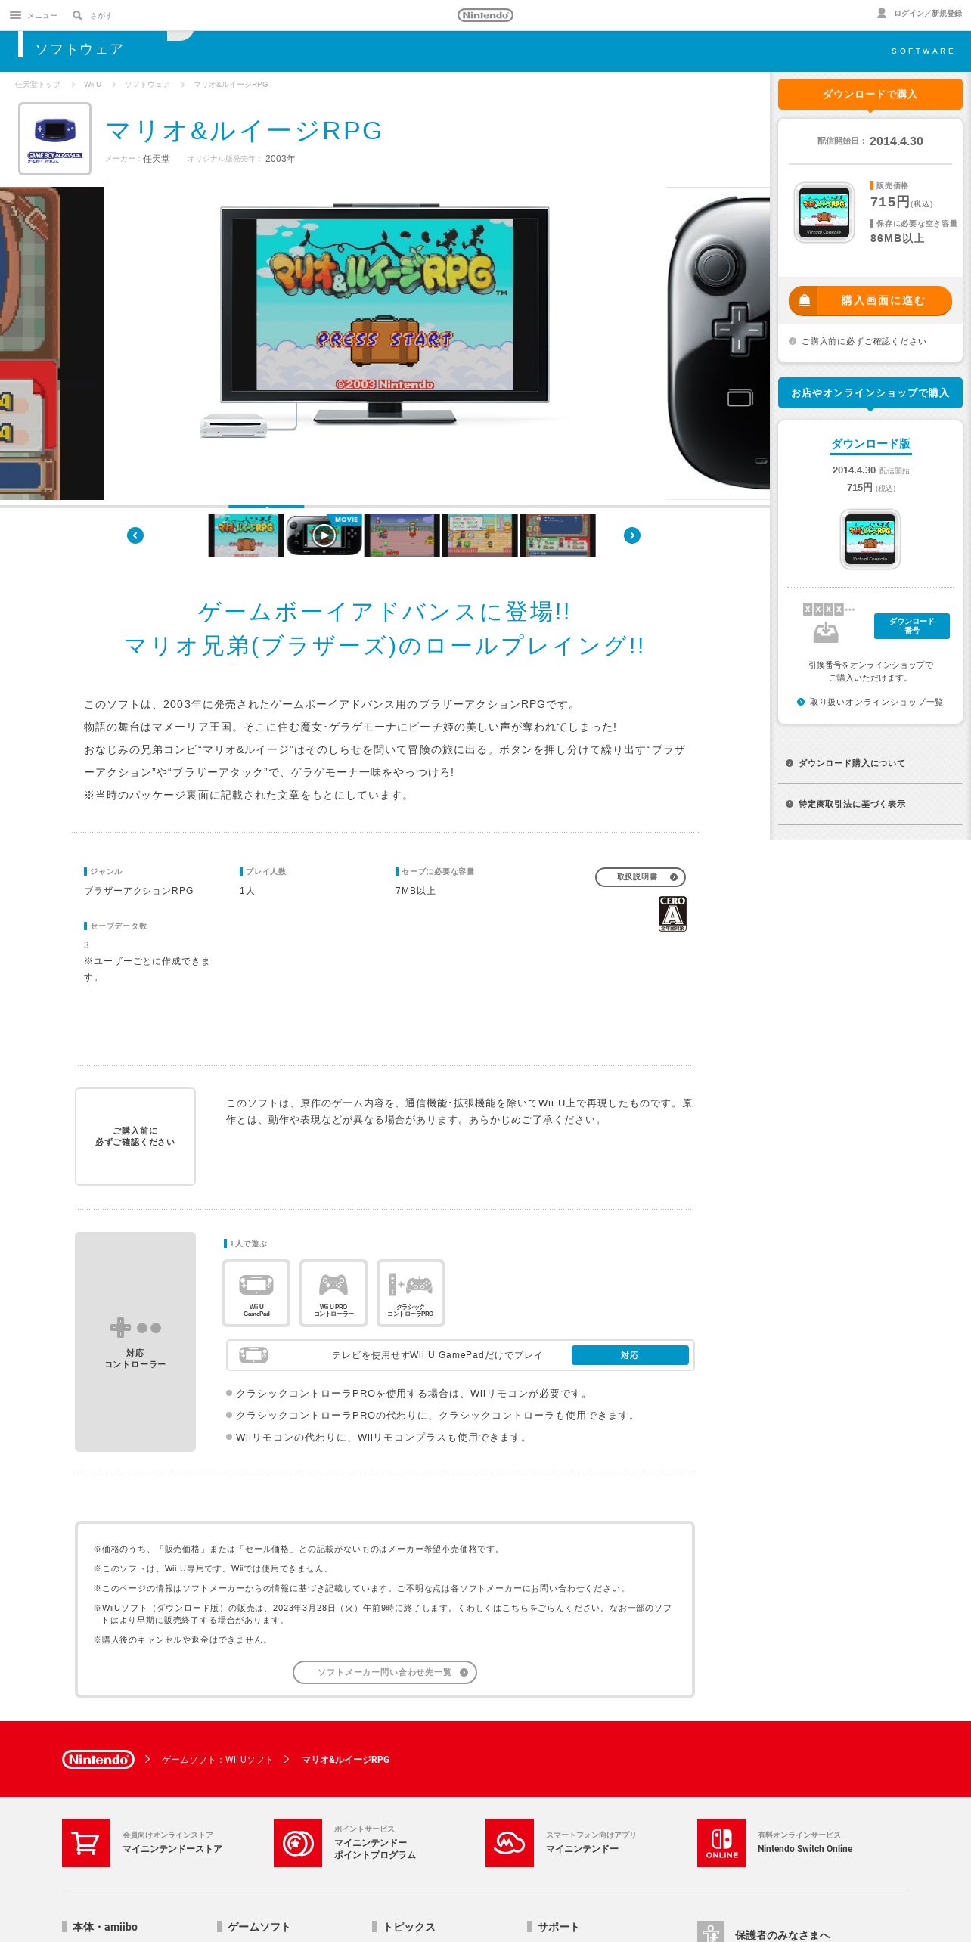The width and height of the screenshot is (971, 1942).
Task: Select the ダウンロードで購入 orange tab
Action: [x=870, y=95]
